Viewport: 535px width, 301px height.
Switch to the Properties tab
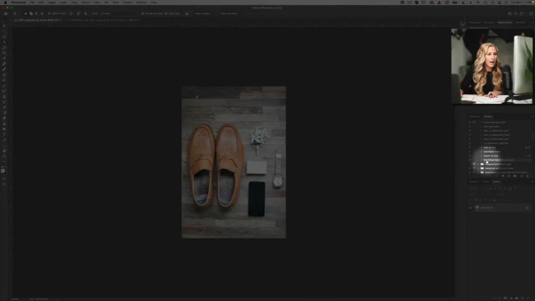coord(474,117)
